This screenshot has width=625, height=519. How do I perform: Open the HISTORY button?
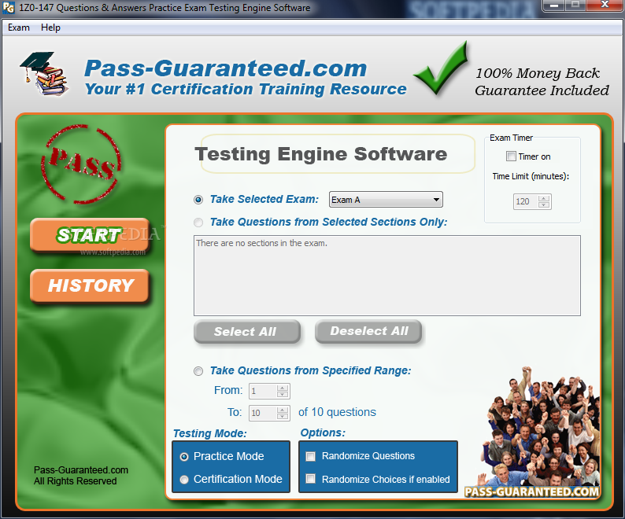89,285
